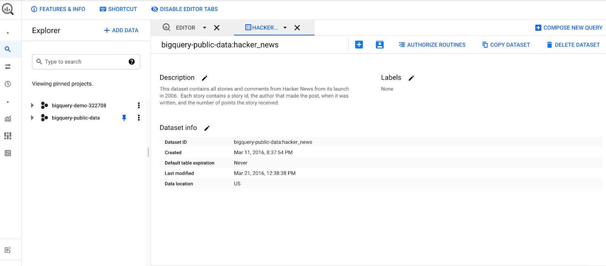Disable editor tabs
606x266 pixels.
(x=184, y=9)
